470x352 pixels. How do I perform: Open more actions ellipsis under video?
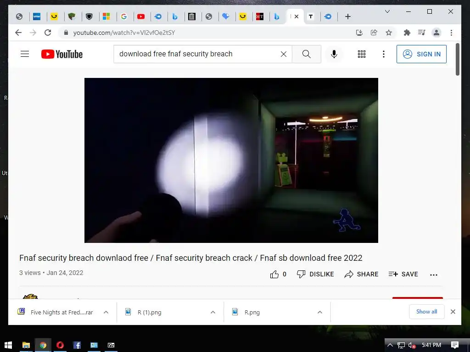coord(433,275)
